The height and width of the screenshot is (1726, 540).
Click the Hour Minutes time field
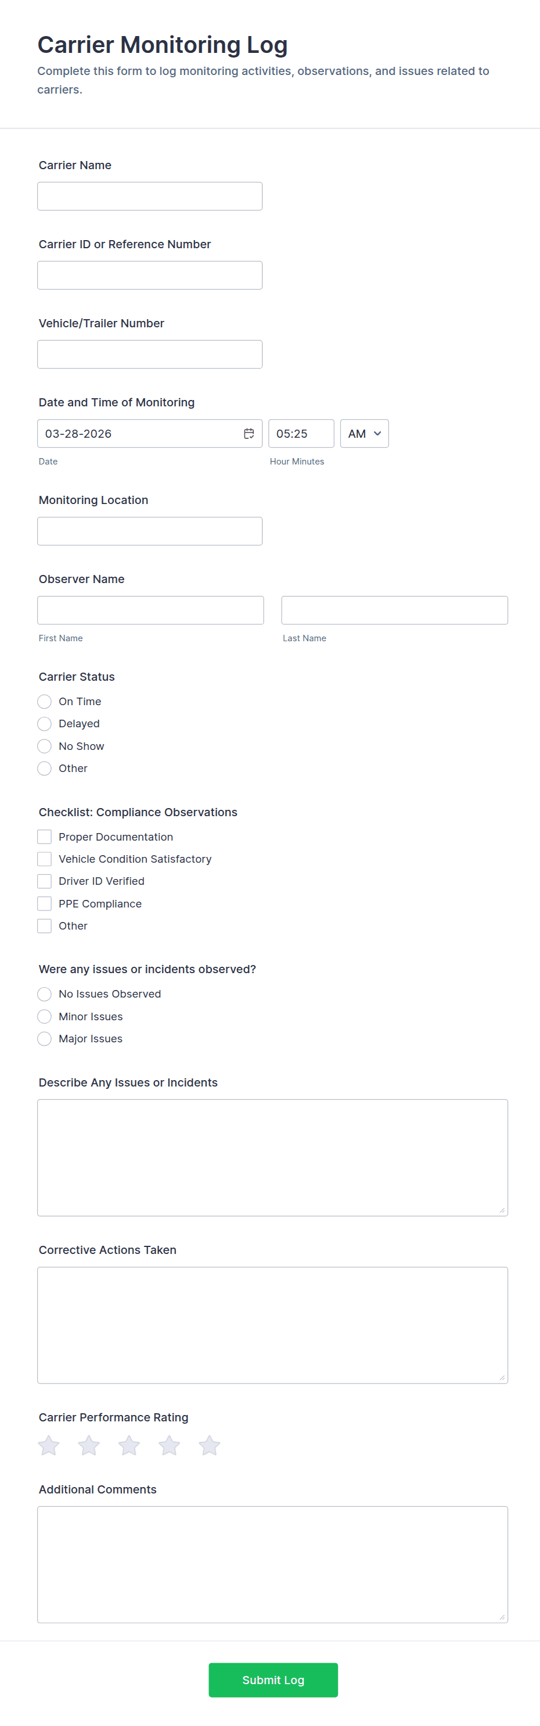301,434
